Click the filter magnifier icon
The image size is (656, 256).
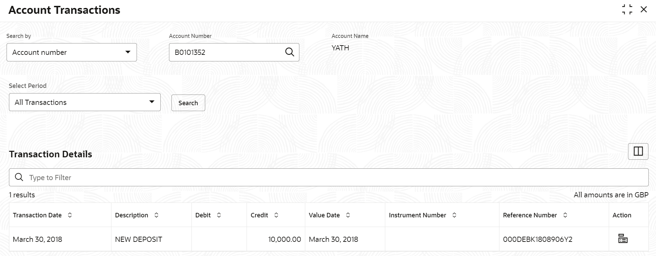coord(19,177)
